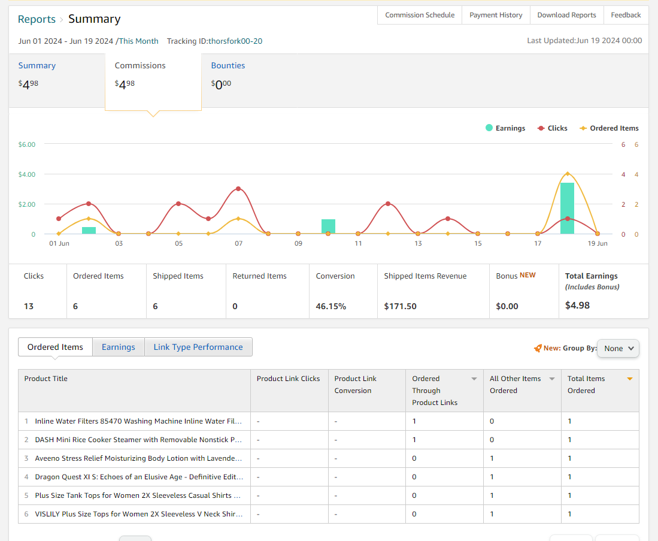Sort by All Other Items Ordered arrow

(552, 379)
